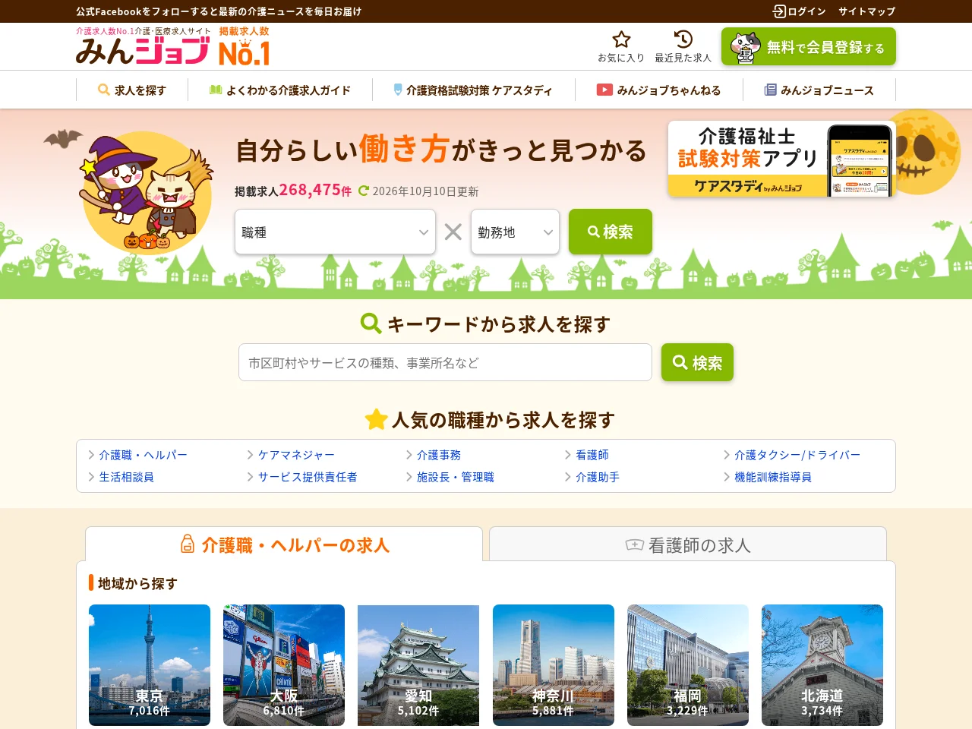Open みんジョブニュース menu item
The width and height of the screenshot is (972, 729).
pos(819,90)
